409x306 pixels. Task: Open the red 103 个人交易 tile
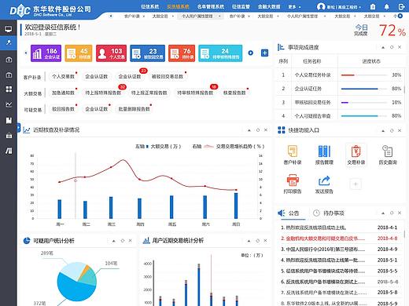click(x=111, y=53)
